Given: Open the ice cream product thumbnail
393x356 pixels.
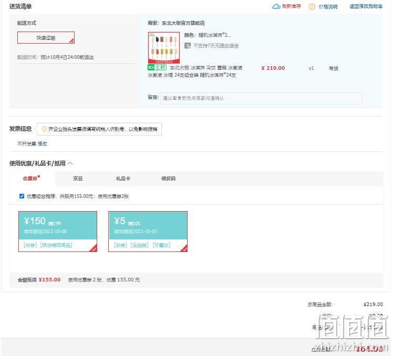Looking at the screenshot, I should [164, 48].
